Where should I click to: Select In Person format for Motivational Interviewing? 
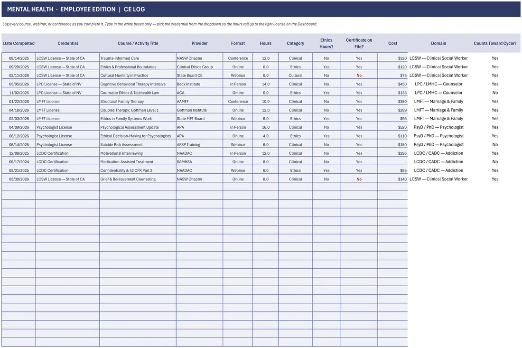(238, 153)
